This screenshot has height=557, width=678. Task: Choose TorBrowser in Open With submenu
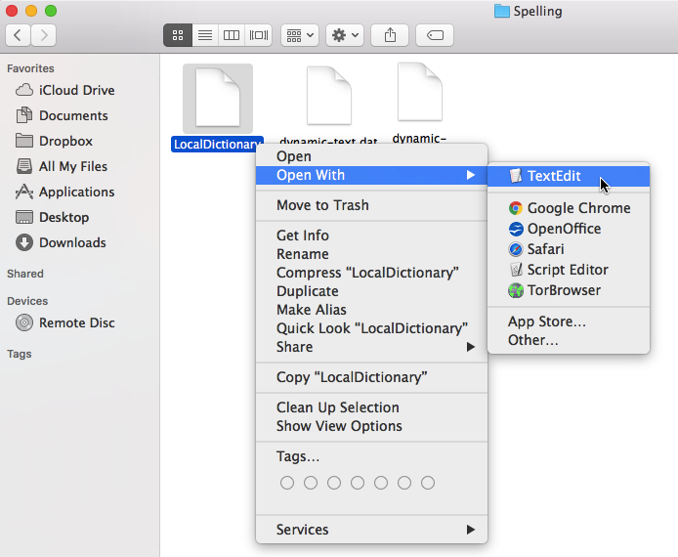coord(569,290)
